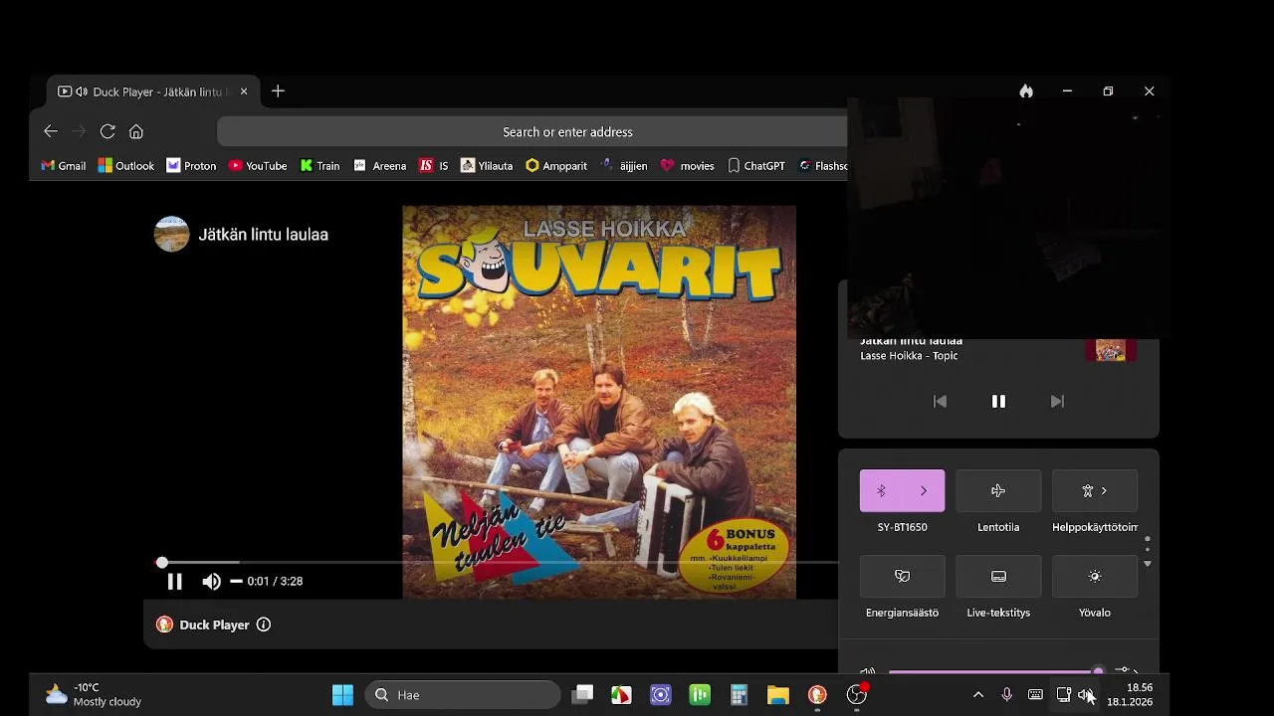Close the Duck Player tab
This screenshot has height=716, width=1274.
pyautogui.click(x=244, y=91)
